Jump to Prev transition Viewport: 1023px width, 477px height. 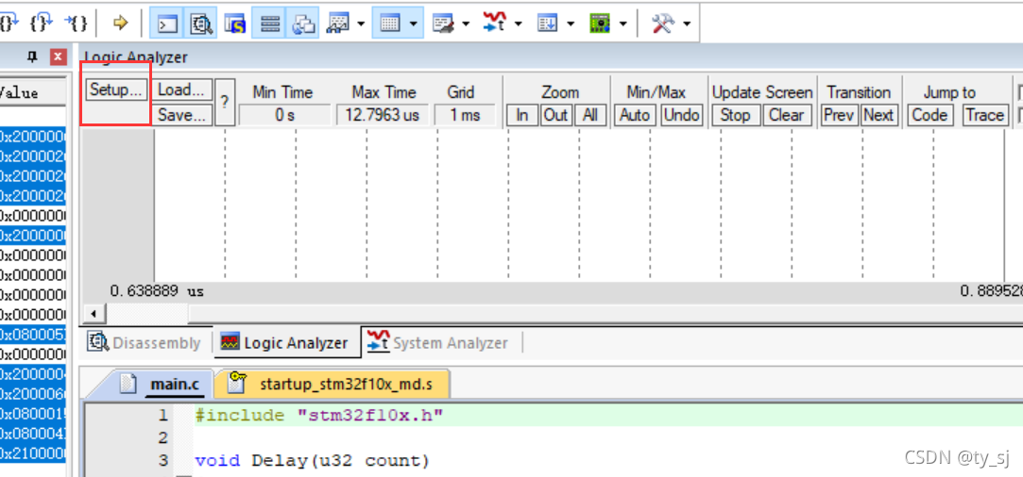click(x=840, y=115)
